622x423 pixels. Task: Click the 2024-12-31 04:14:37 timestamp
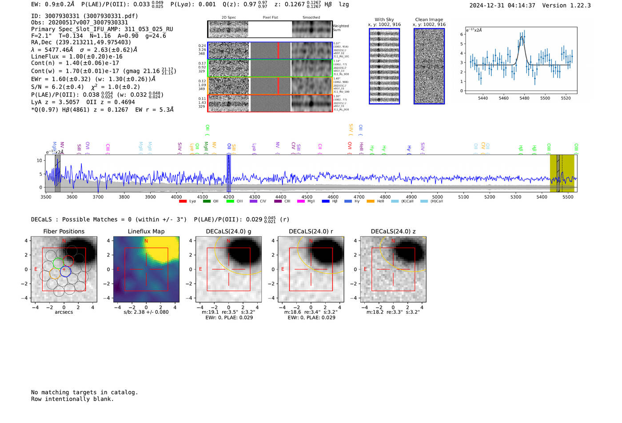(x=502, y=5)
